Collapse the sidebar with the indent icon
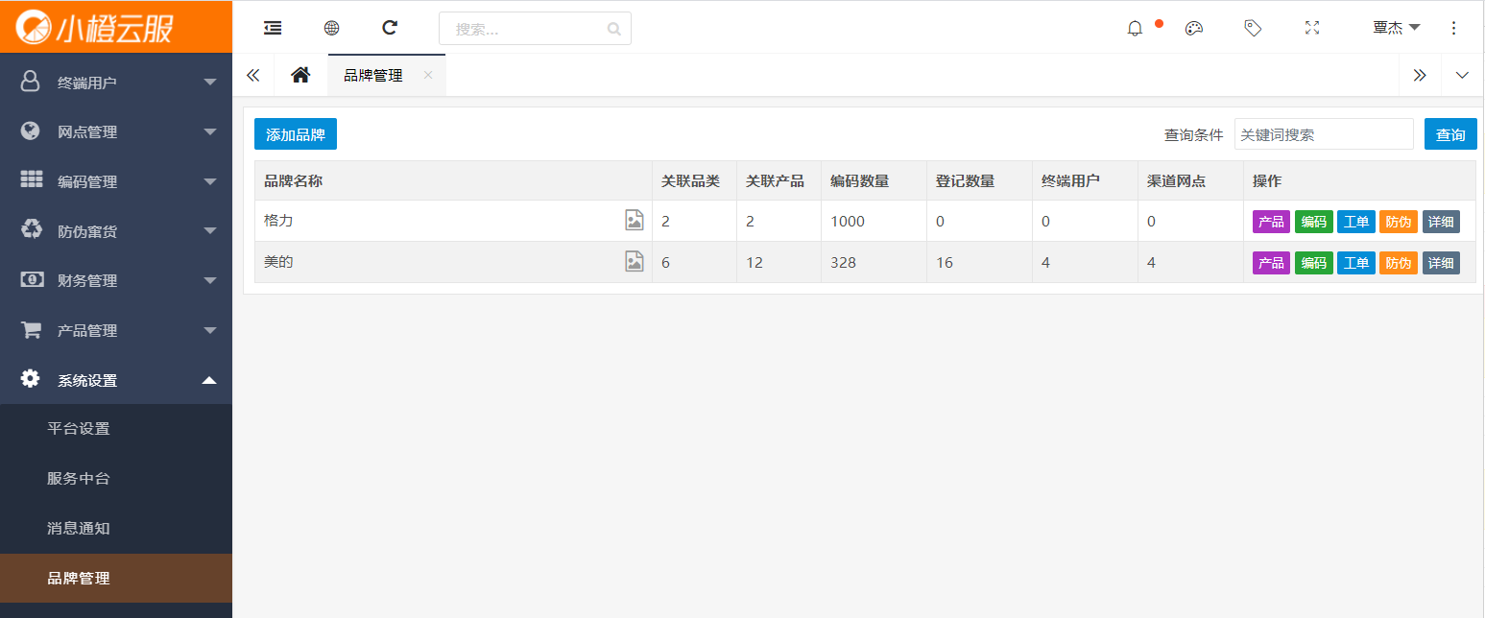The width and height of the screenshot is (1485, 618). point(273,28)
